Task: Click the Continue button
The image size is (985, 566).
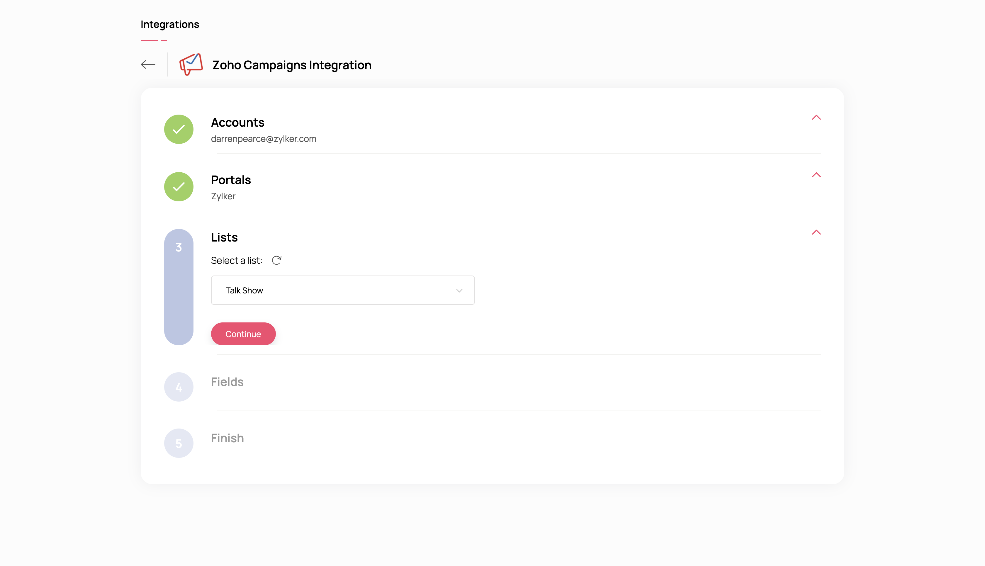Action: click(x=243, y=334)
